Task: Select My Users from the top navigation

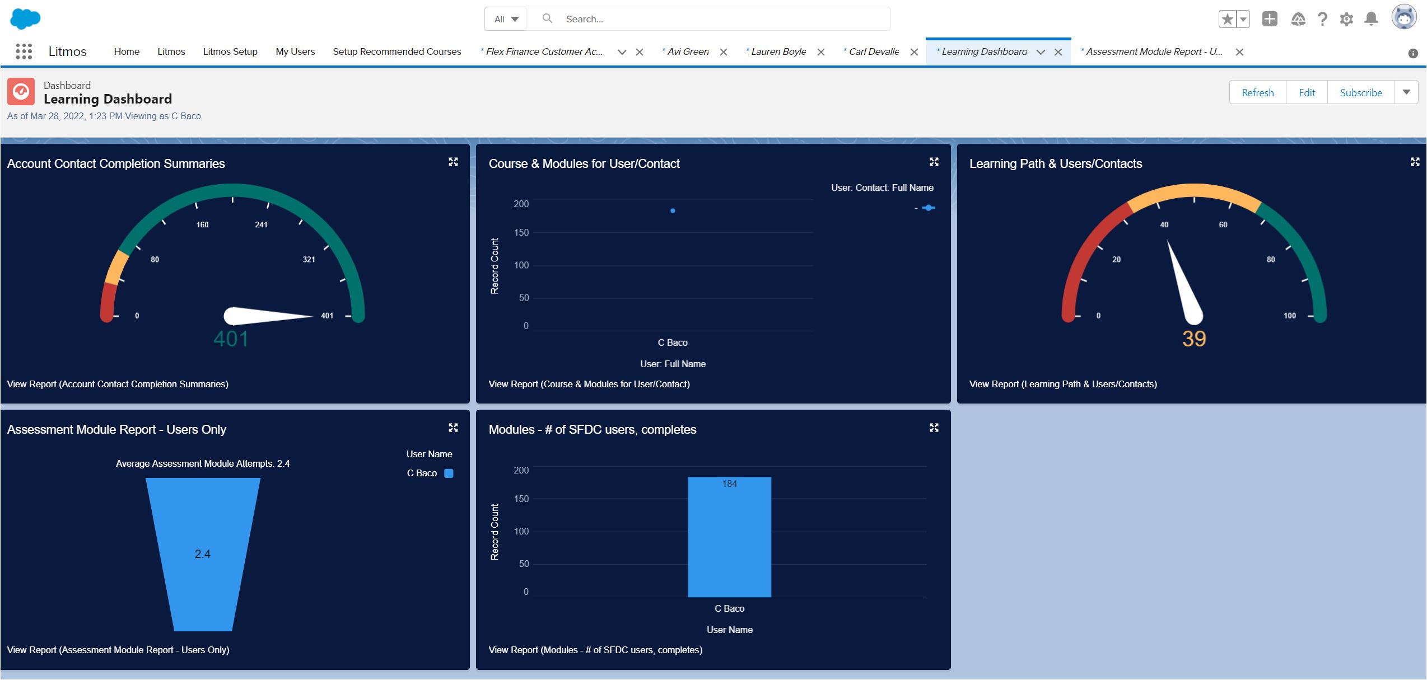Action: [x=294, y=51]
